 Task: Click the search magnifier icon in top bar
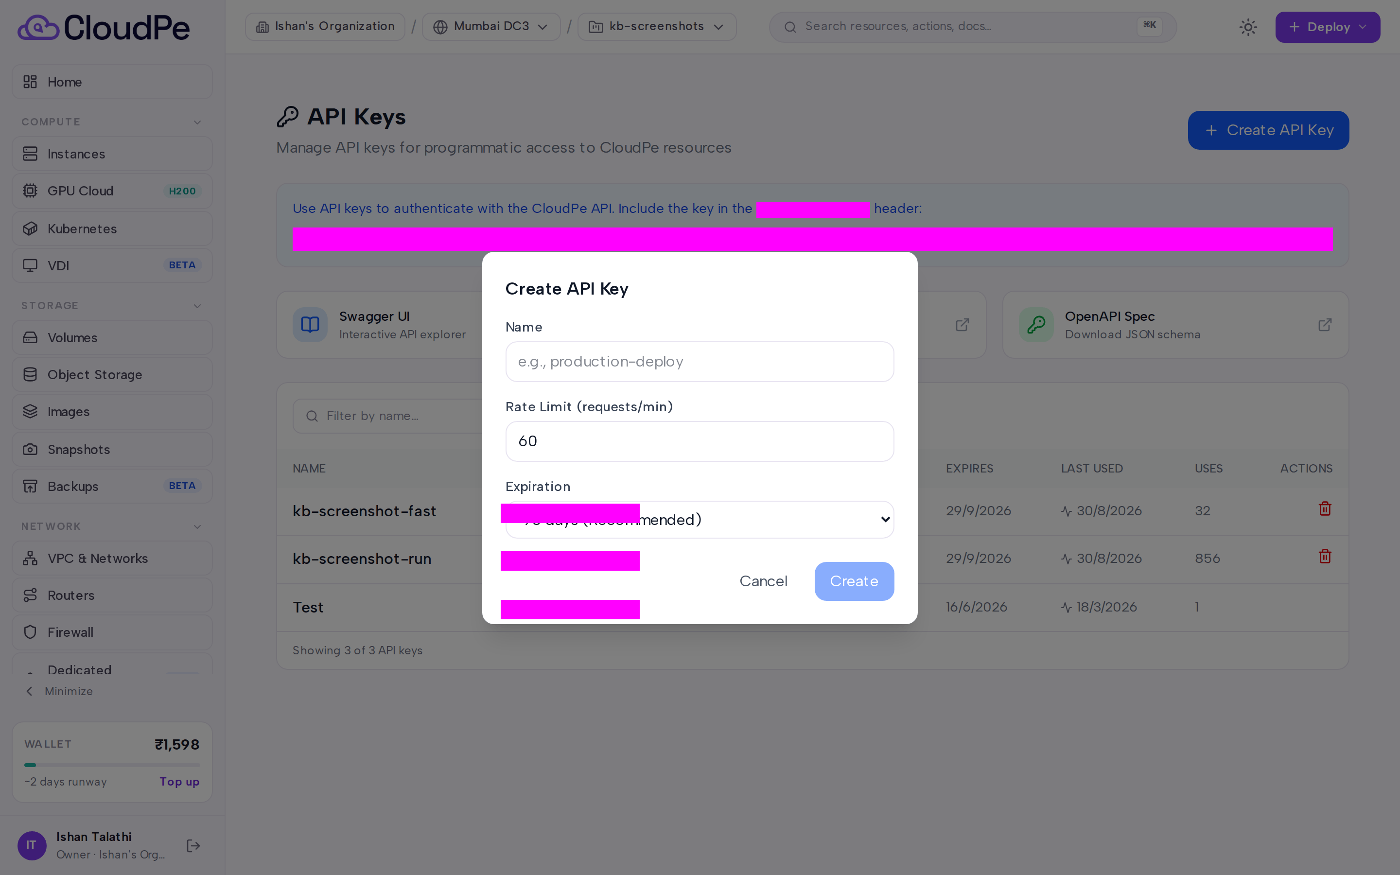click(790, 27)
